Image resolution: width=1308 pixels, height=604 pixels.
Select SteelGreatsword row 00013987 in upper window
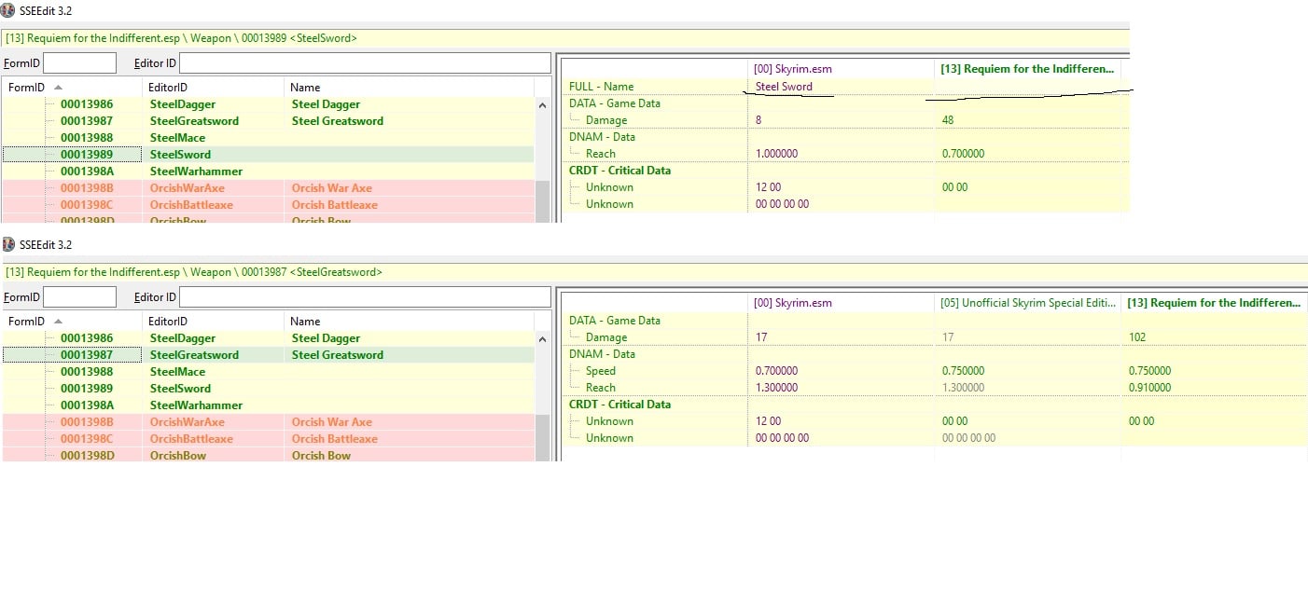coord(269,121)
